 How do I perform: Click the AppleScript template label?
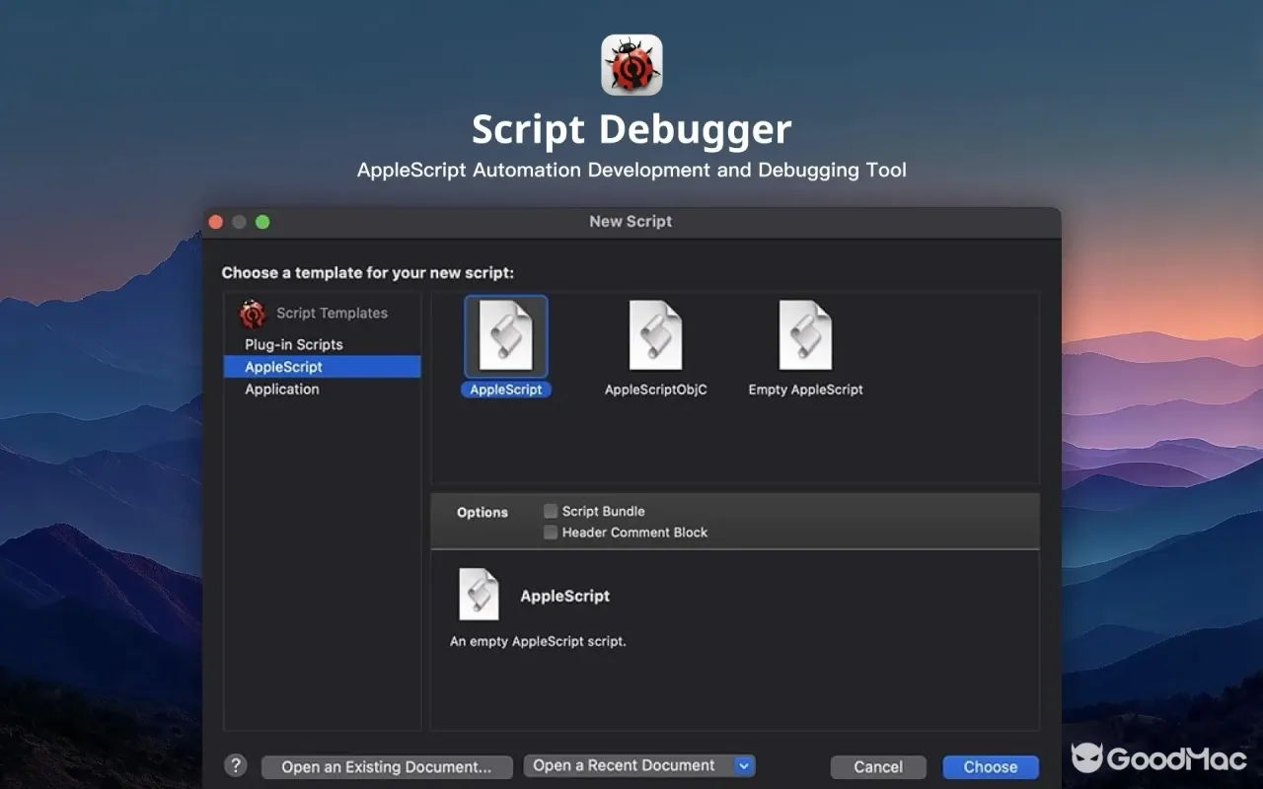(x=506, y=390)
